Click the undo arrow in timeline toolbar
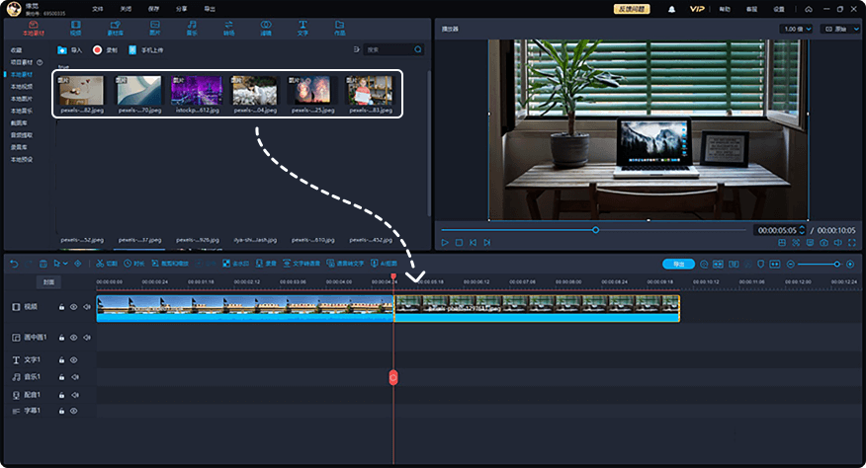The width and height of the screenshot is (866, 468). 13,264
